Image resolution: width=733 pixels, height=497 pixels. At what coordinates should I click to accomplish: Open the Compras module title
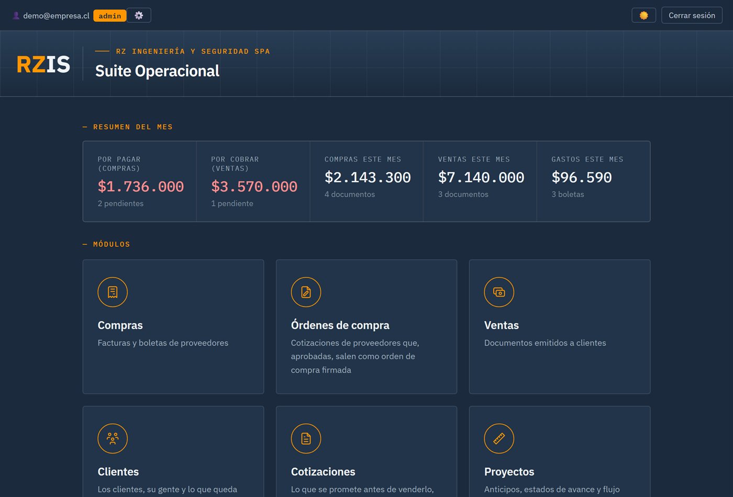point(120,325)
